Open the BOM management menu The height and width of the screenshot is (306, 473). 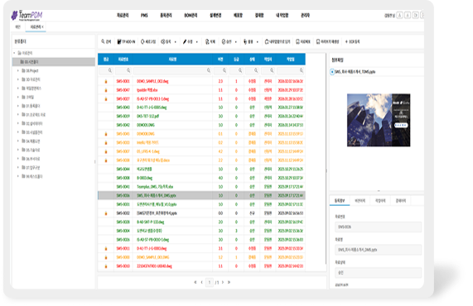click(x=191, y=16)
